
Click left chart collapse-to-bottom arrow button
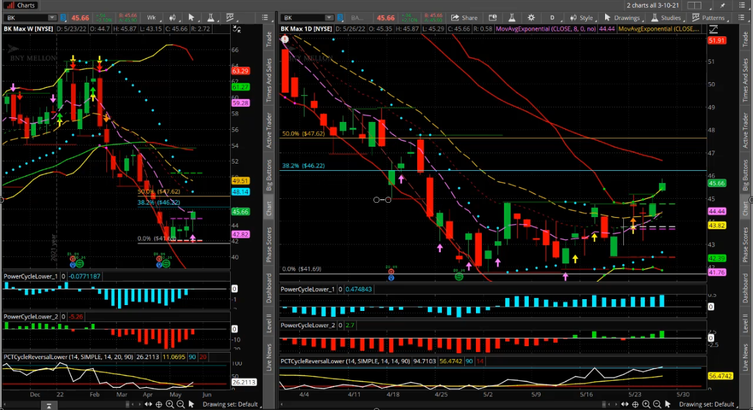[x=48, y=405]
